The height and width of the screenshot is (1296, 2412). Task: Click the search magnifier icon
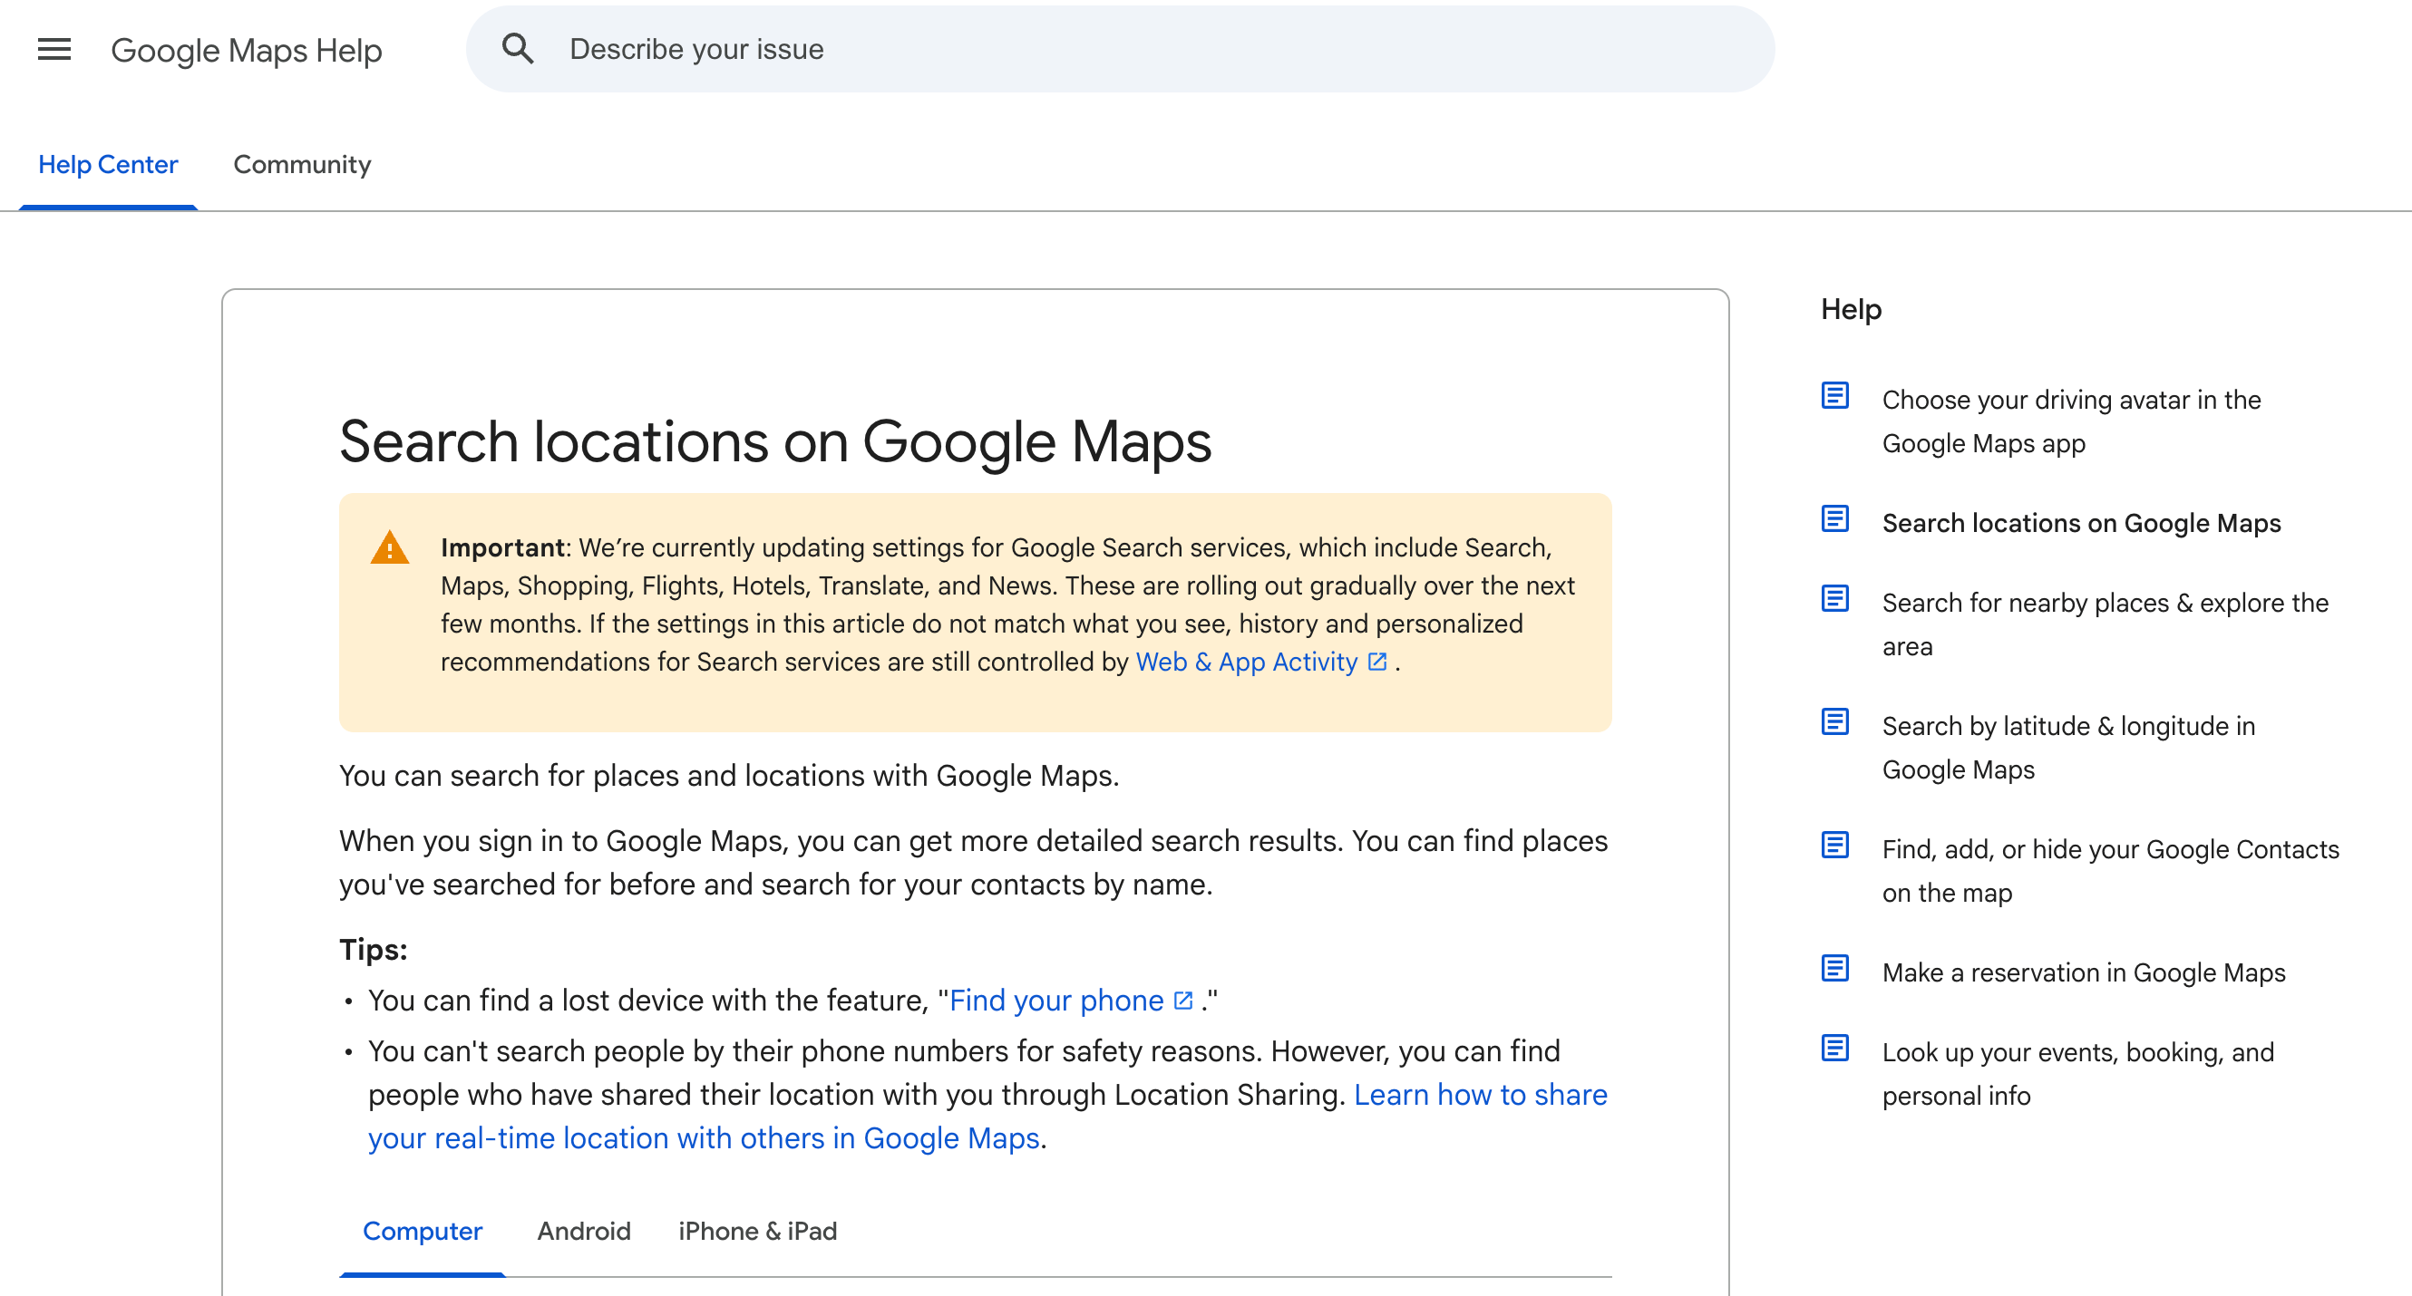(518, 49)
